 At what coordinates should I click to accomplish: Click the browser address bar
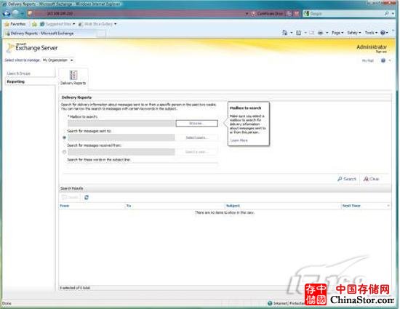pyautogui.click(x=137, y=14)
